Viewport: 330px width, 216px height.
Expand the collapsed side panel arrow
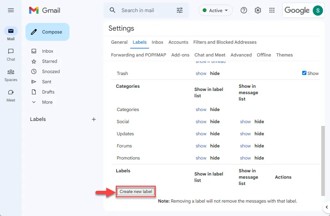326,207
